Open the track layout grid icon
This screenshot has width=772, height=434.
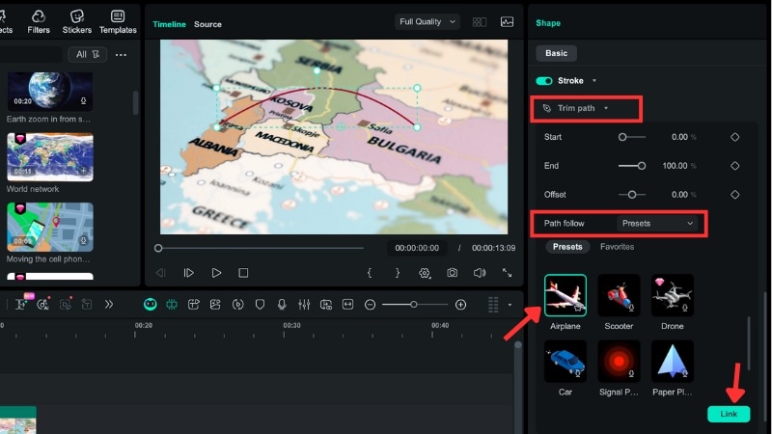pyautogui.click(x=493, y=305)
